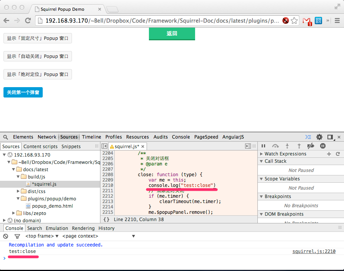Open the QR code extension icon
Screen dimensions: 344x271
[318, 21]
